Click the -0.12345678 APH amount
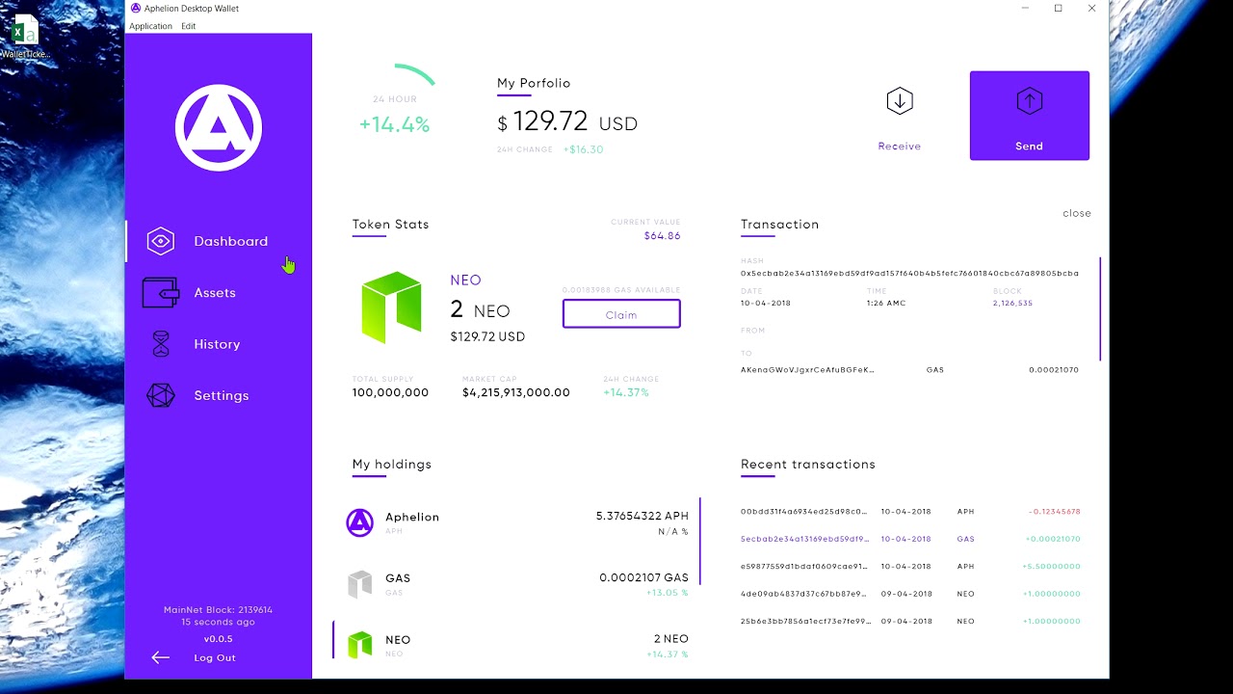 click(1053, 511)
